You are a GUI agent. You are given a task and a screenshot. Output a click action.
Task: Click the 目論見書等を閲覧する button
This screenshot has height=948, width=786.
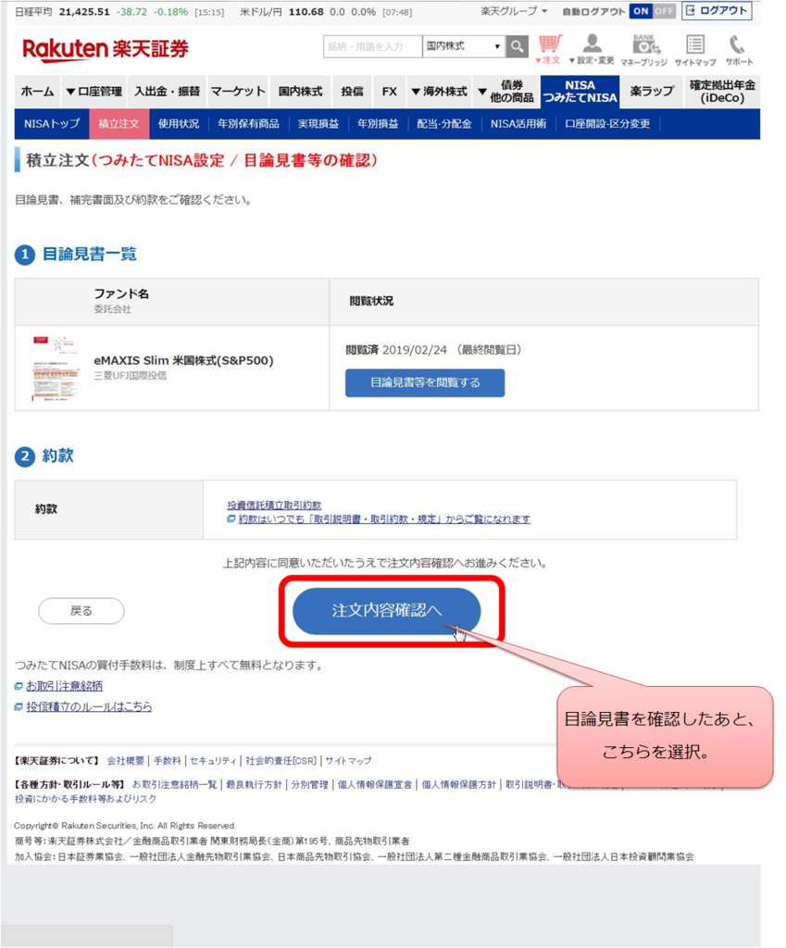425,382
